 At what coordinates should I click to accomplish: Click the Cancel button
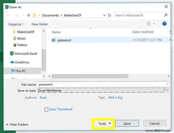[x=154, y=123]
